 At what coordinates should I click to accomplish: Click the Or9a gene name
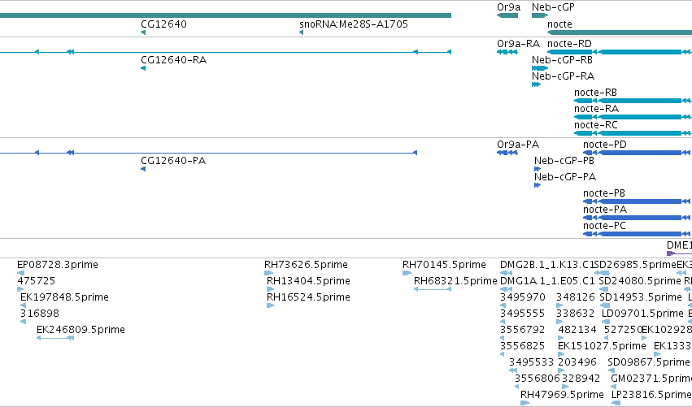click(x=508, y=7)
